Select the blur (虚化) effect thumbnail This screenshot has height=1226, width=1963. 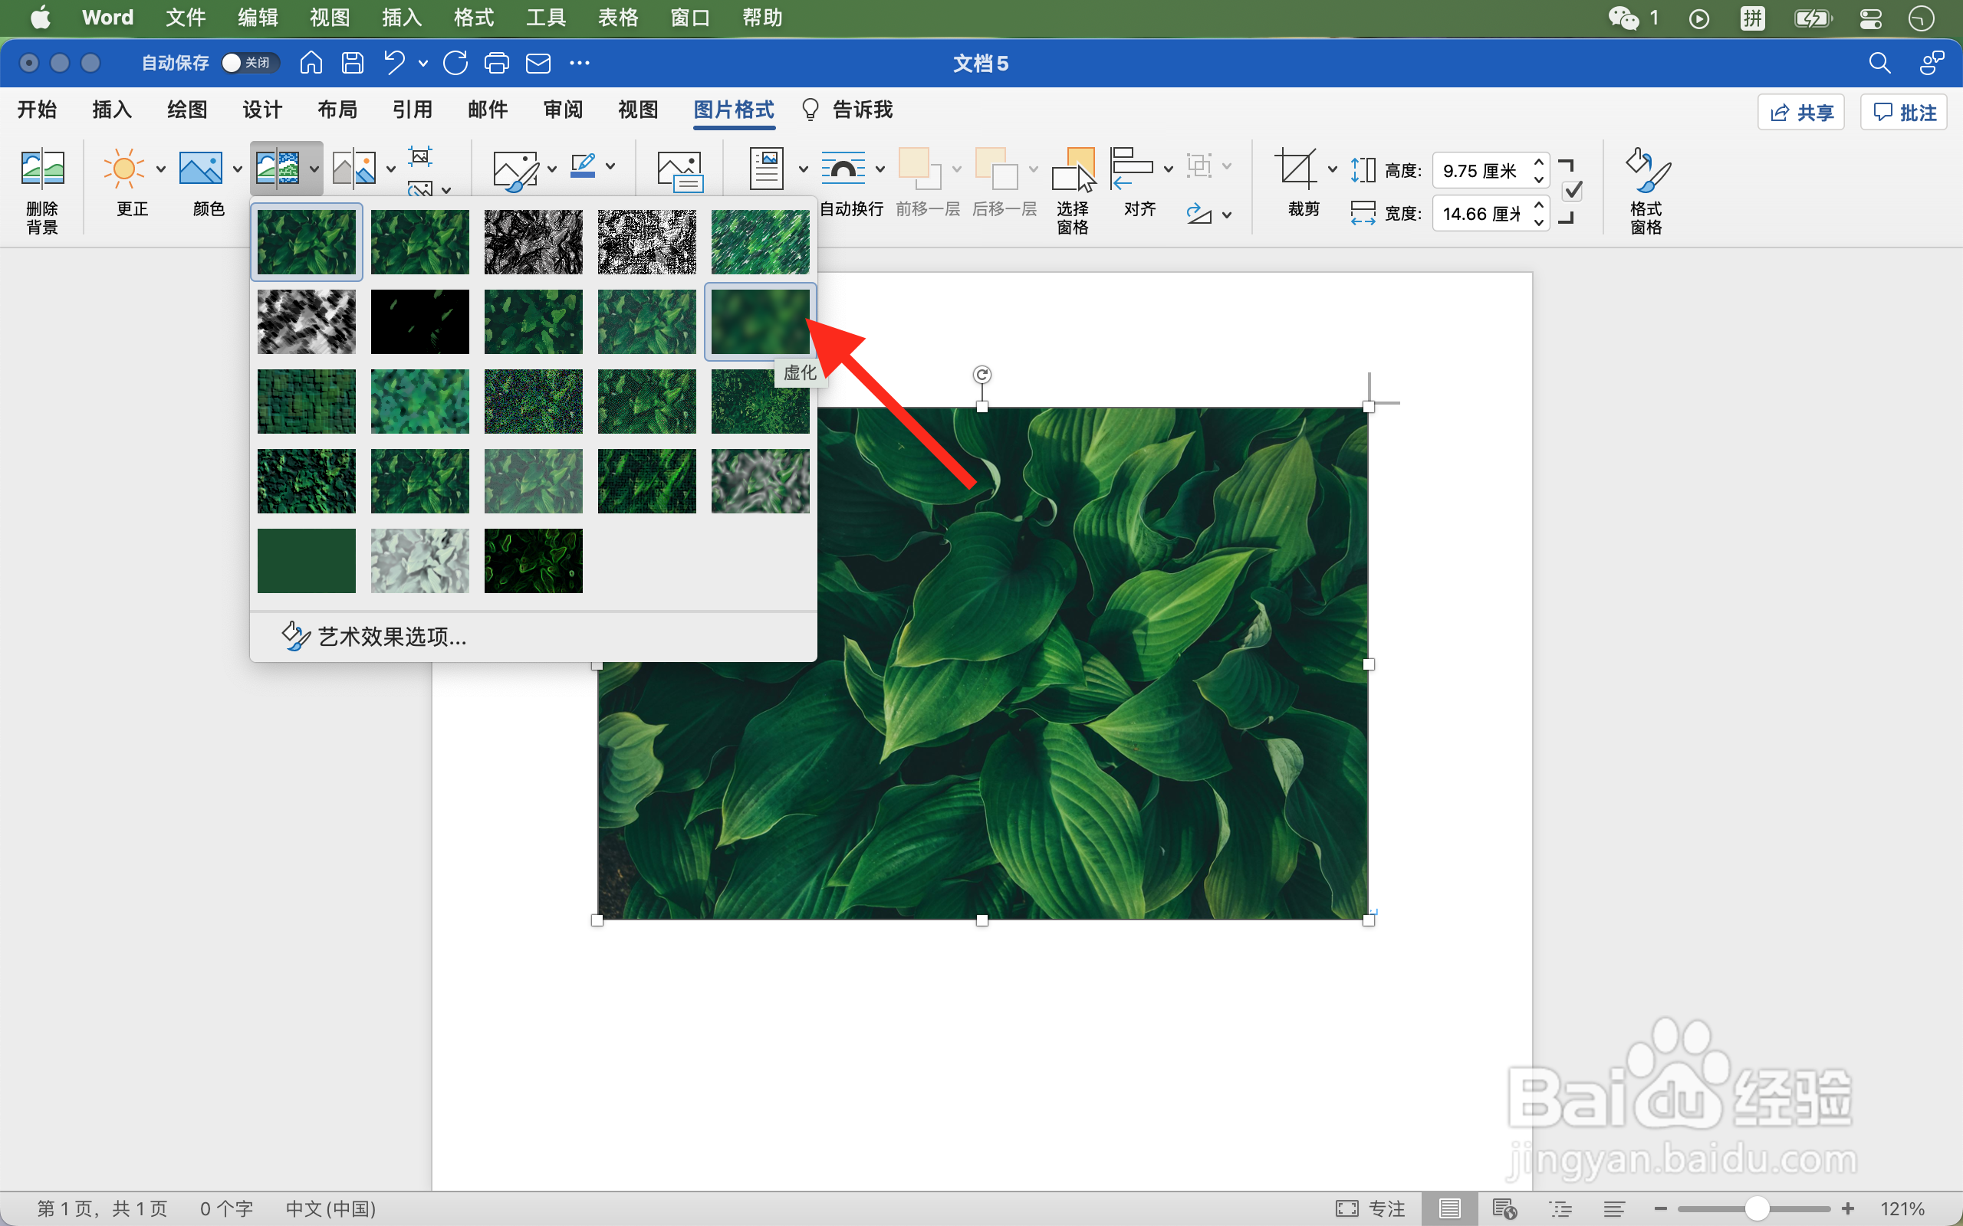pyautogui.click(x=760, y=322)
